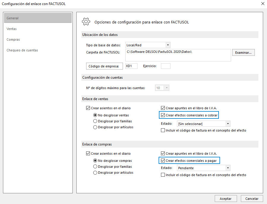Open the max account digits dropdown
The image size is (267, 204).
pyautogui.click(x=162, y=88)
